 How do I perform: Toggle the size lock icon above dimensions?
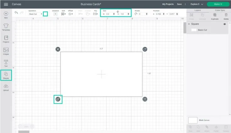(118, 11)
